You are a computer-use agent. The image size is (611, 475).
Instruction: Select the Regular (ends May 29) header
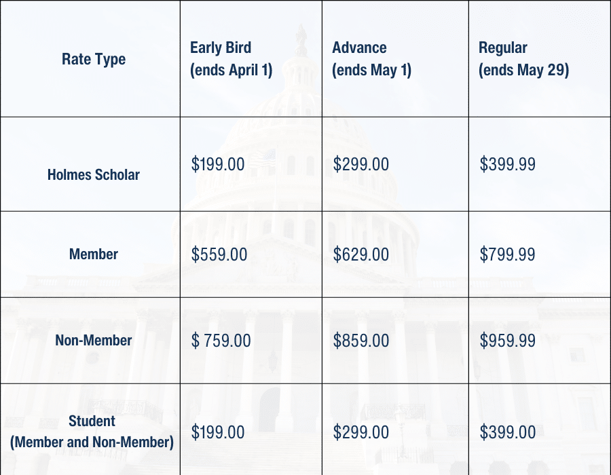pos(523,59)
